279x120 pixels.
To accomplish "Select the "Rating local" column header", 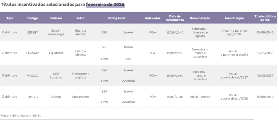I will (116, 18).
